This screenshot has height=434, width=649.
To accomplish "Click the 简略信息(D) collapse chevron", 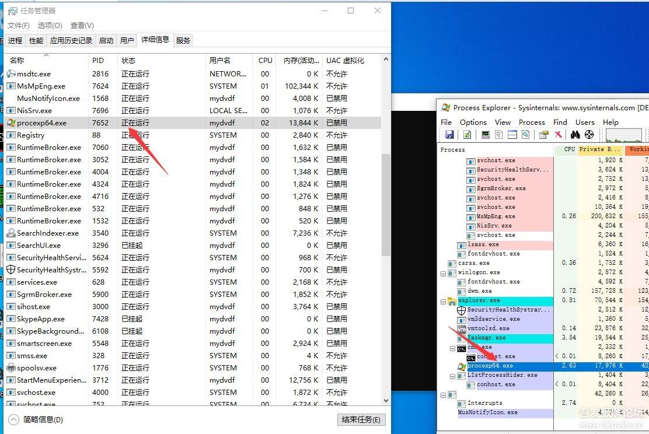I will click(x=13, y=420).
